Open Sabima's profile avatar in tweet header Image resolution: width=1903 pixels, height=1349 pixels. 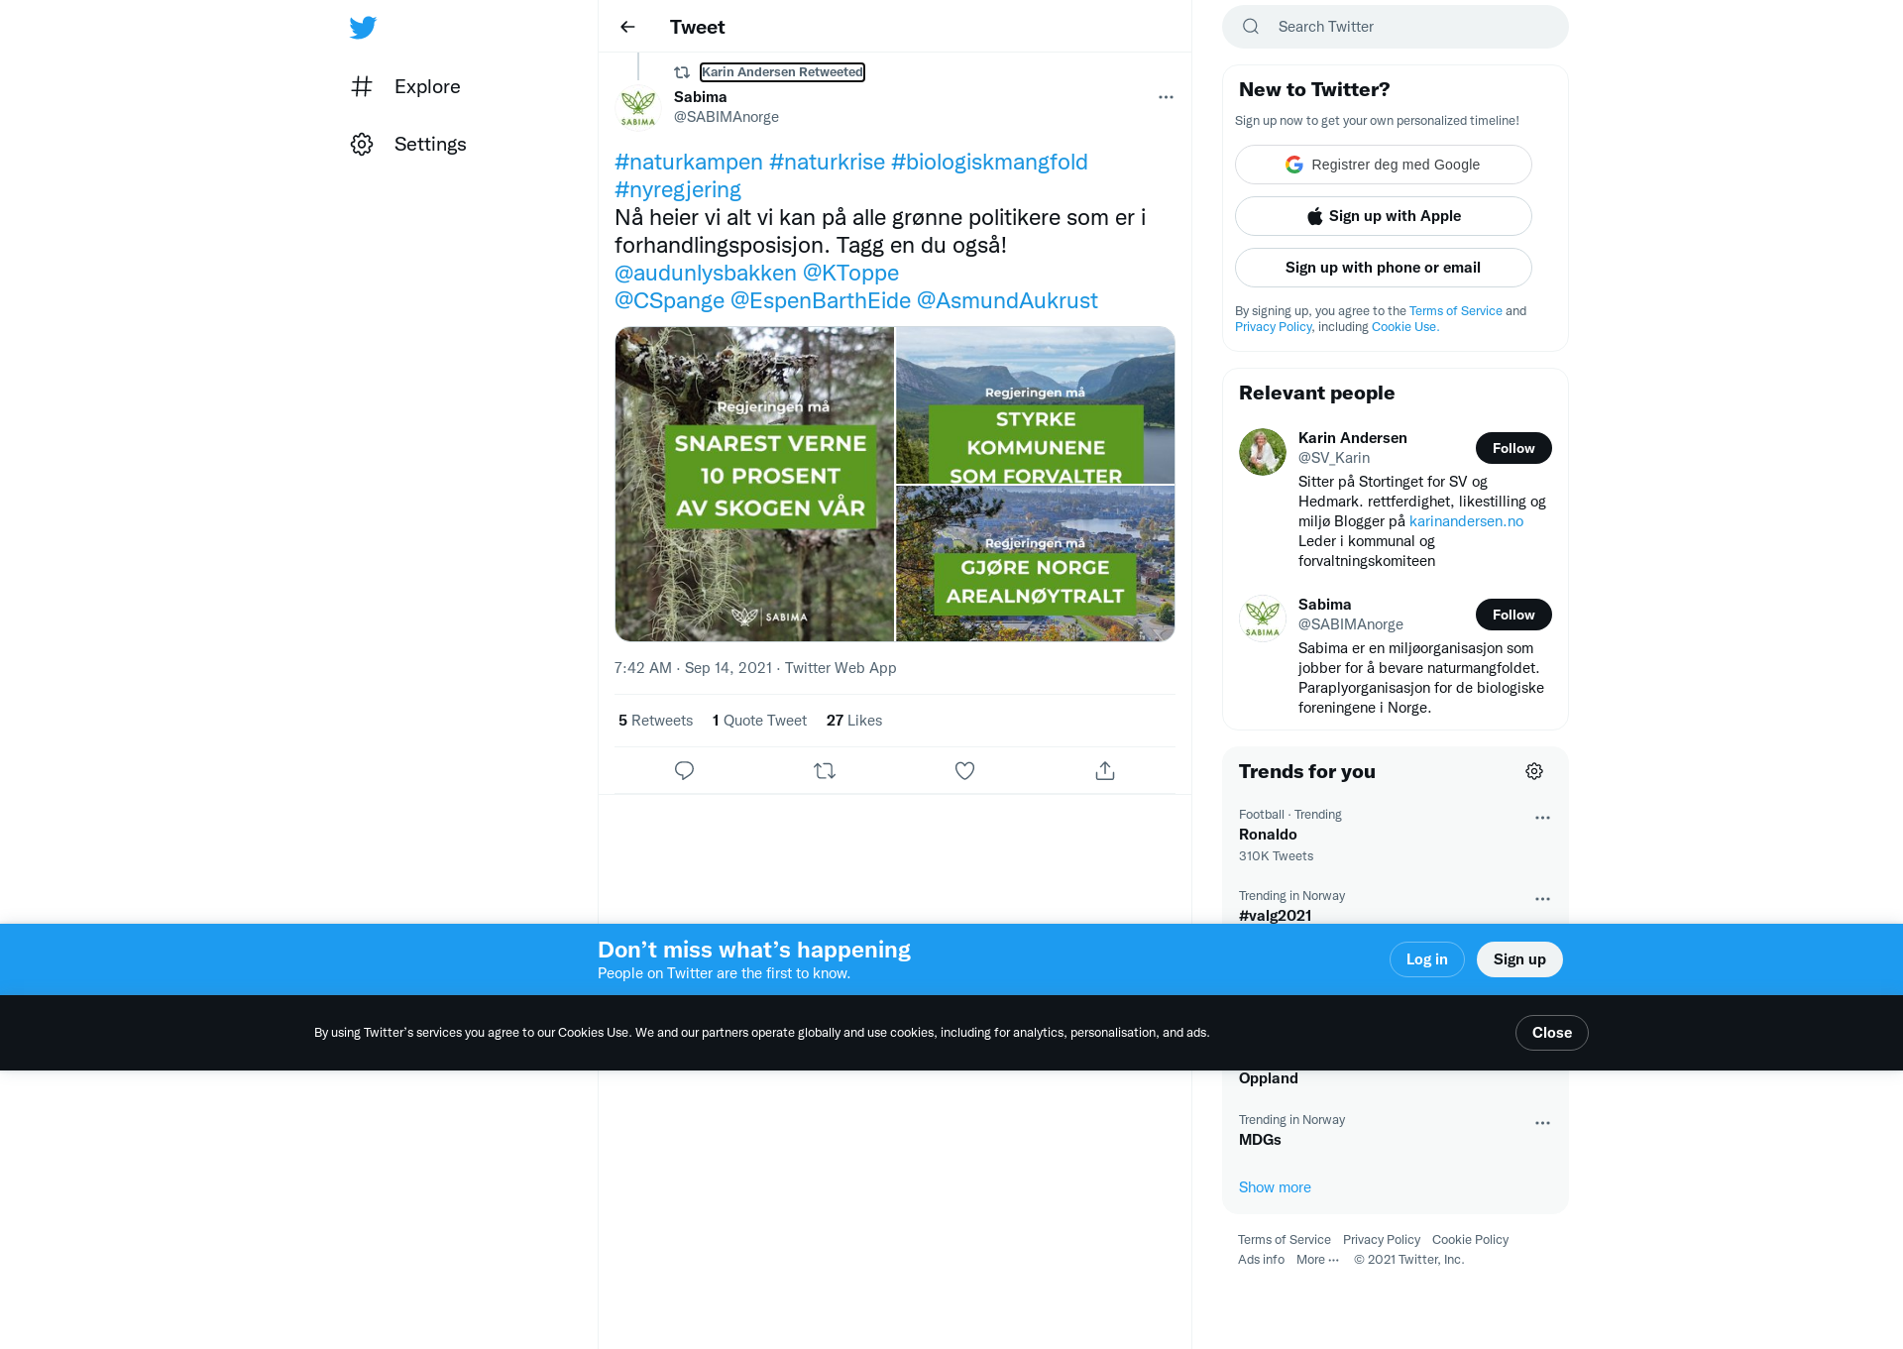pos(638,107)
